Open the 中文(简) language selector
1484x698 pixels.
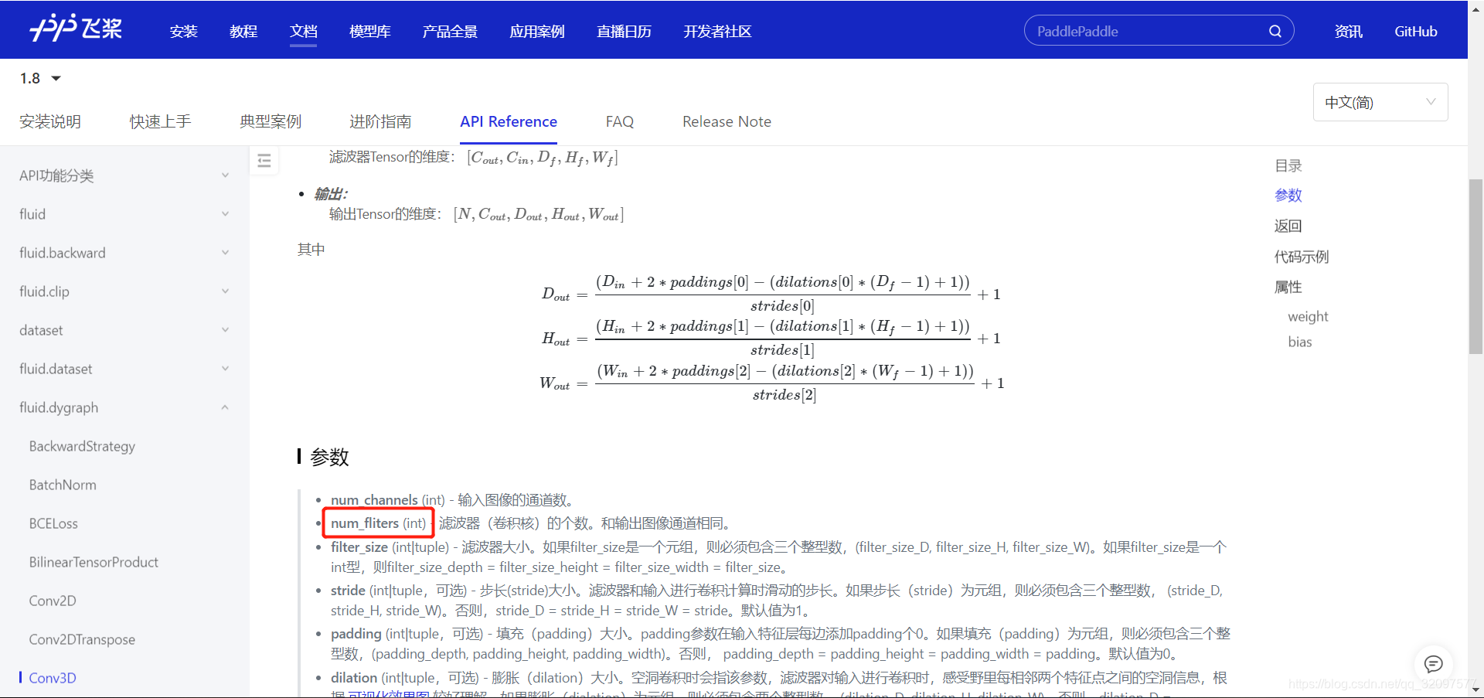click(x=1380, y=102)
